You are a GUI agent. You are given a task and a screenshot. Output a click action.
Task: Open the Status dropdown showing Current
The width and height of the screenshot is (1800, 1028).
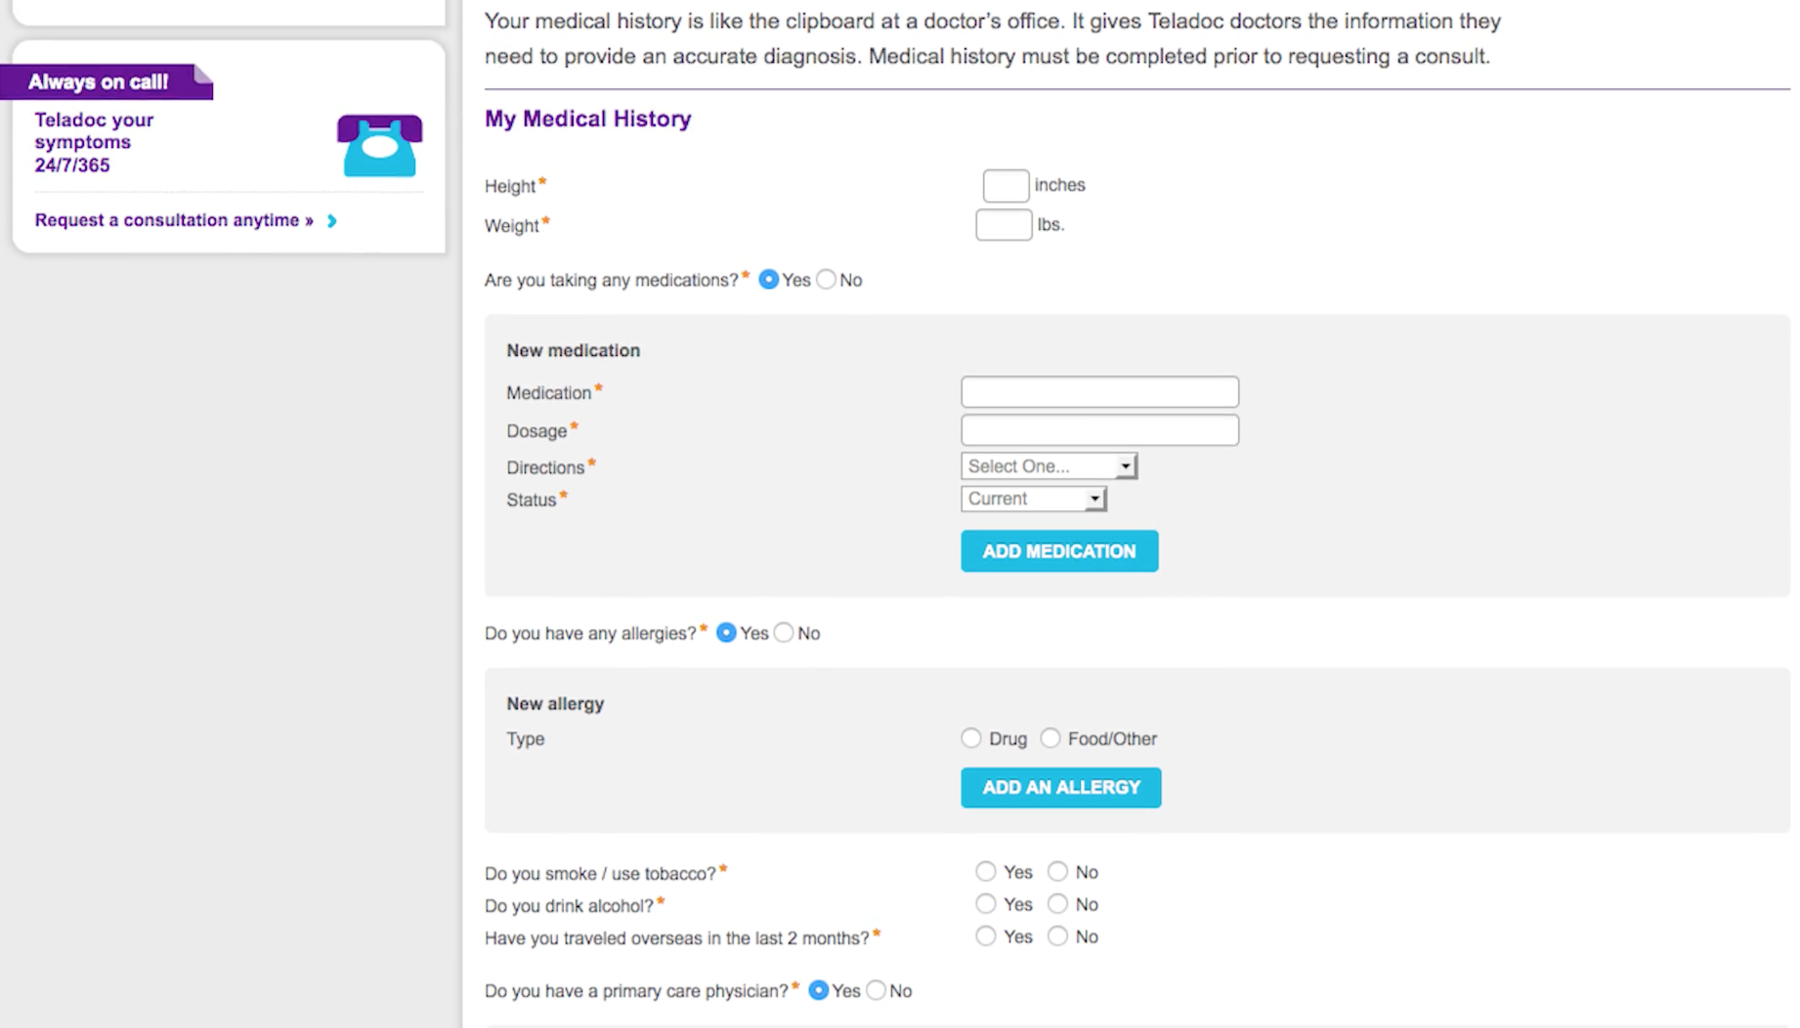(x=1033, y=498)
